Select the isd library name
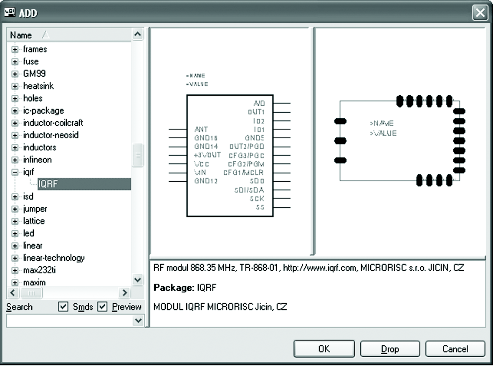This screenshot has height=366, width=493. [x=28, y=197]
